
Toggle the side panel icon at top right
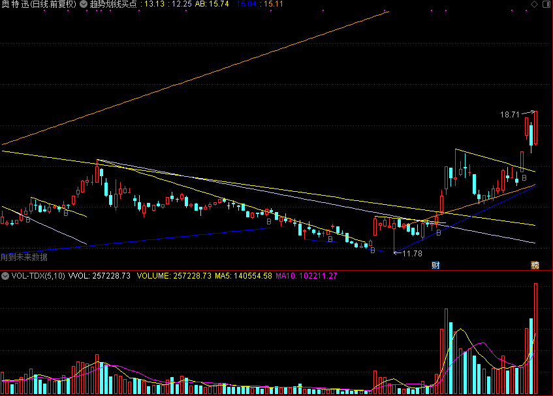546,4
